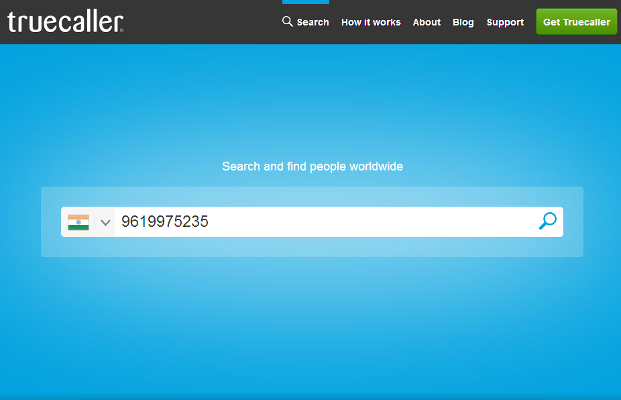Click the India flag icon
Image resolution: width=621 pixels, height=400 pixels.
coord(78,222)
